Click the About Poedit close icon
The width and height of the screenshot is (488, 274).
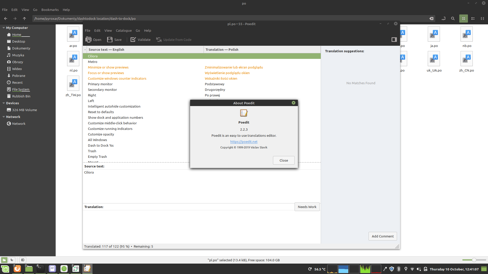[294, 103]
